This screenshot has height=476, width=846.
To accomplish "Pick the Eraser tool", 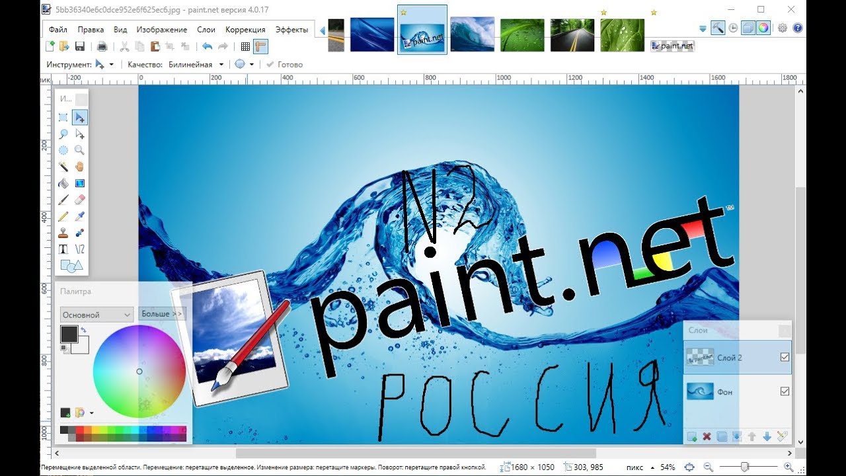I will [x=80, y=200].
